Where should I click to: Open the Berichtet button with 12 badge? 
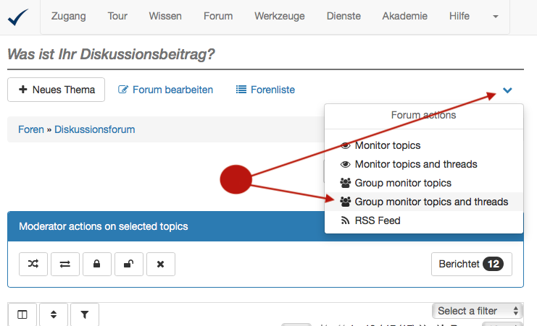[471, 264]
